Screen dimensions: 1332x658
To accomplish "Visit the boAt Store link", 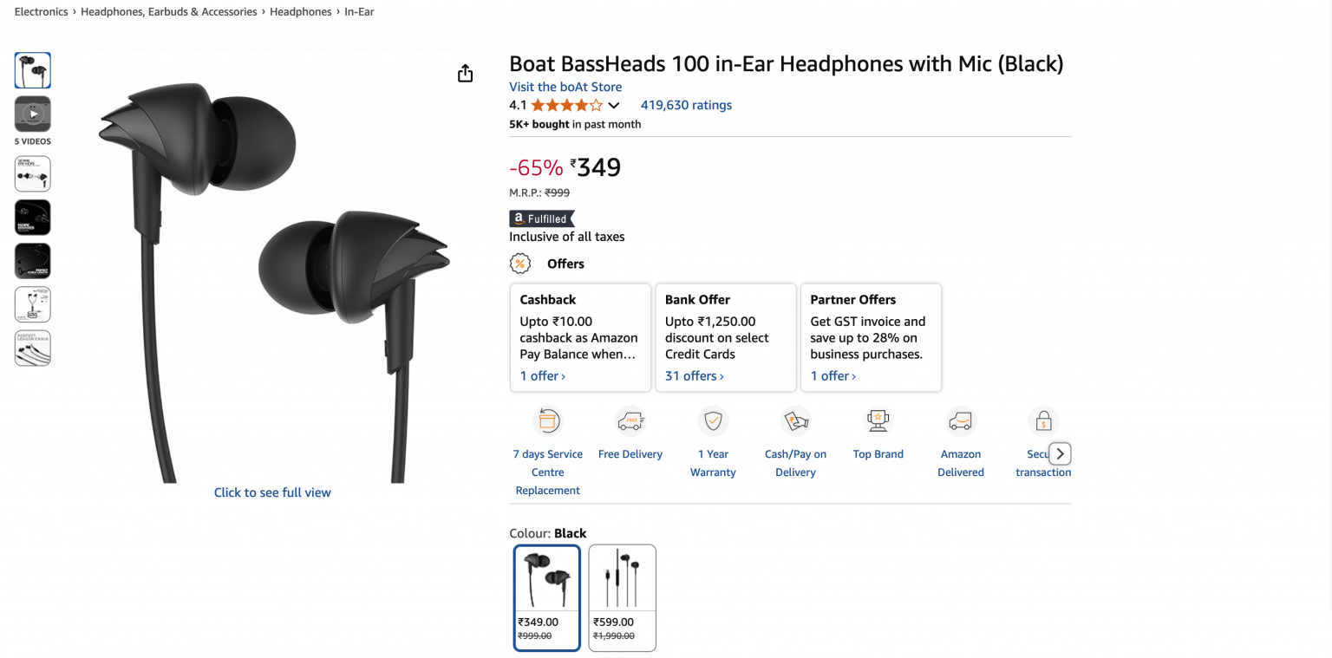I will (565, 87).
